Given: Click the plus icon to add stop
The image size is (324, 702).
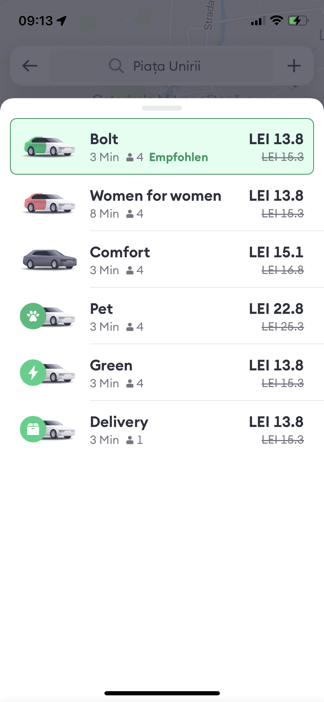Looking at the screenshot, I should pyautogui.click(x=294, y=66).
